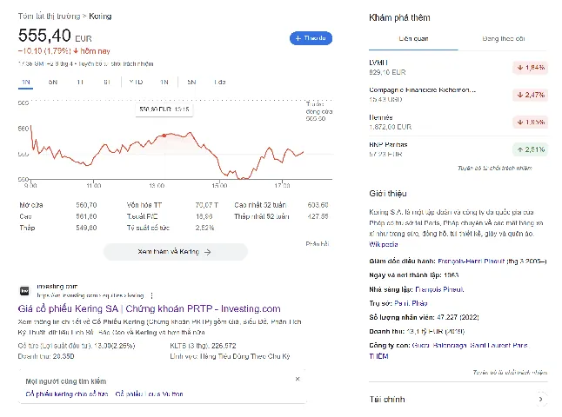
Task: Click the investing.com favicon icon
Action: point(24,291)
